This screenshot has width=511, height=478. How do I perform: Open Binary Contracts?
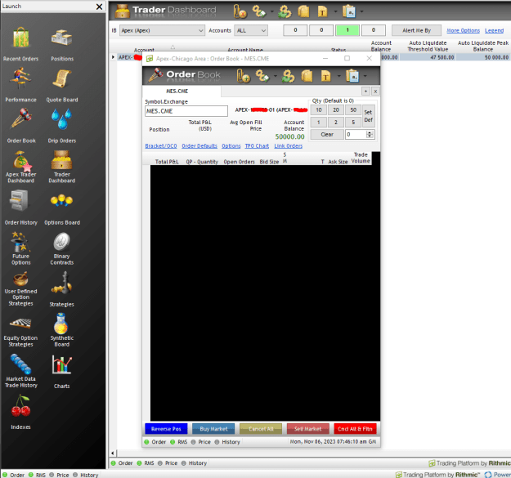(x=62, y=248)
